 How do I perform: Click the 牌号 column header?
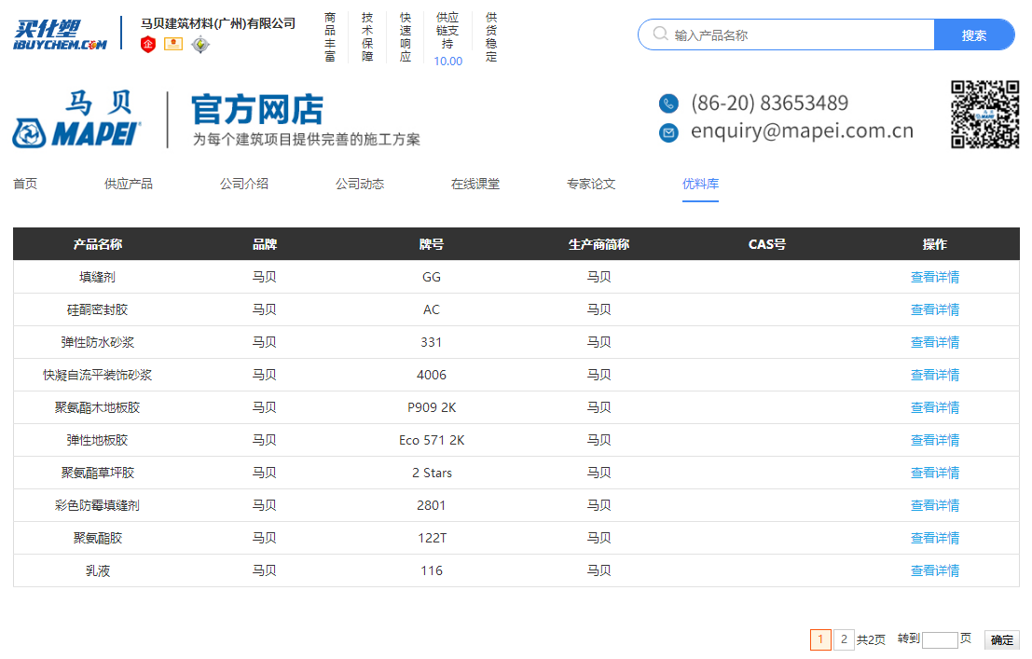[432, 244]
